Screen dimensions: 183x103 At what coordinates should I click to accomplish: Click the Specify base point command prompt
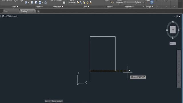[53, 101]
